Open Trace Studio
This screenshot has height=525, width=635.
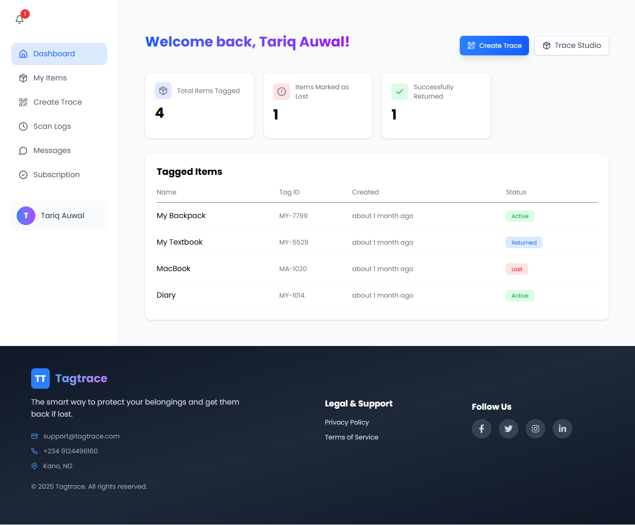pos(571,45)
